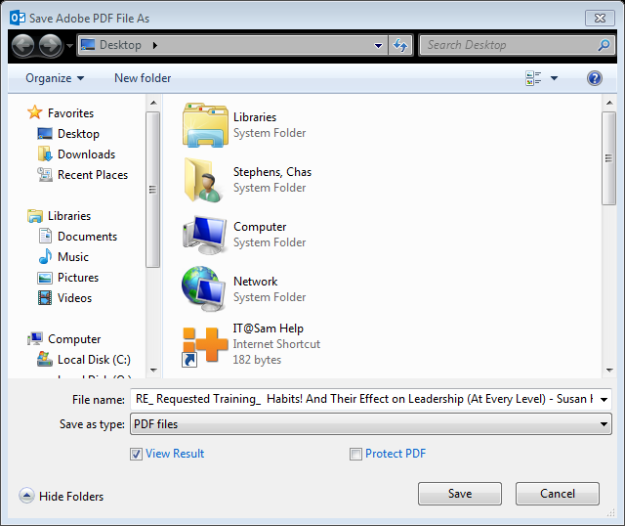Select Documents library
The height and width of the screenshot is (526, 625).
[87, 237]
